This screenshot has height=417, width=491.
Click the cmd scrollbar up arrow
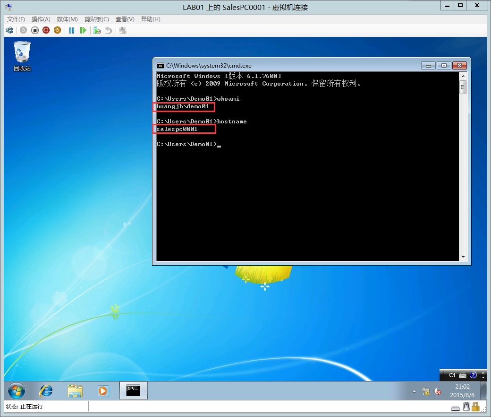pos(463,76)
